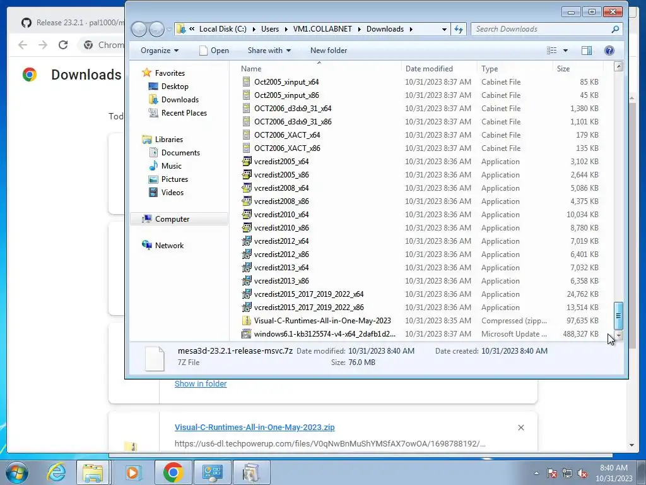
Task: Select the vcredist2013_x64 file row
Action: click(421, 268)
